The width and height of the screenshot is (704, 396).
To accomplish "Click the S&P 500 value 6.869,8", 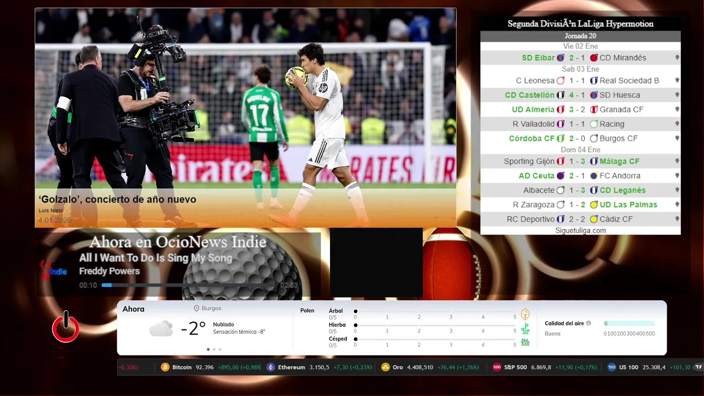I will pos(541,367).
